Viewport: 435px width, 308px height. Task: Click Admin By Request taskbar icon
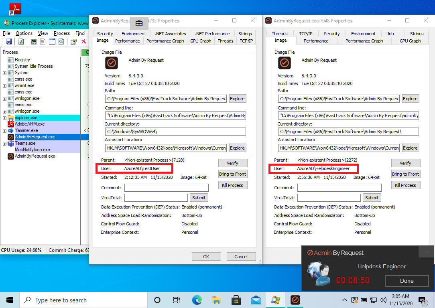coord(295,300)
